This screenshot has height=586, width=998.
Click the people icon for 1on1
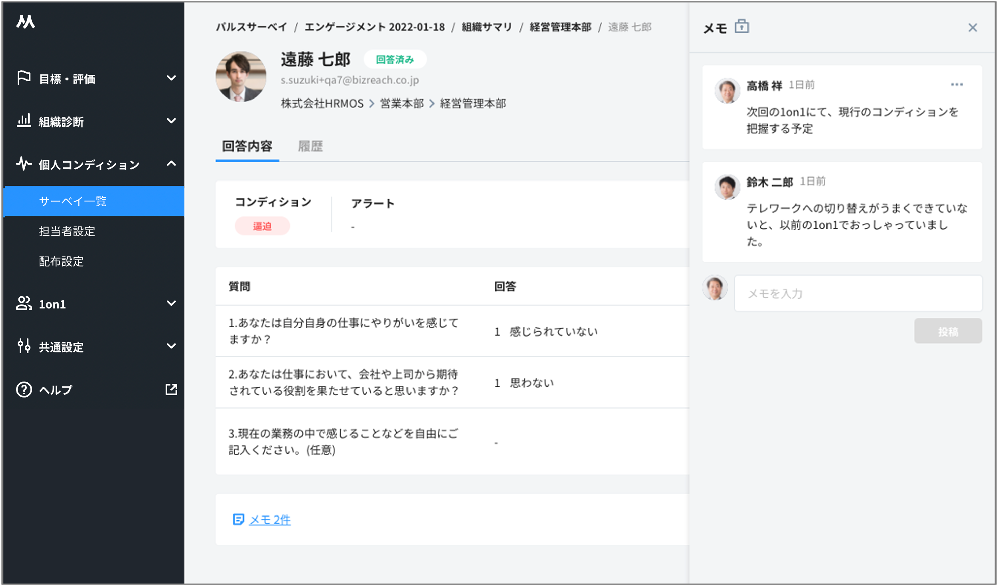(24, 304)
